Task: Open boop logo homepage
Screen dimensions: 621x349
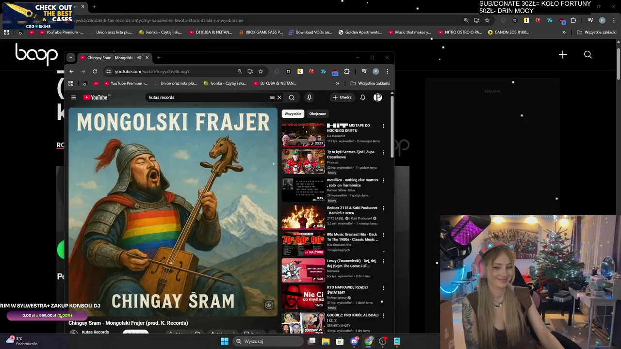Action: tap(36, 54)
